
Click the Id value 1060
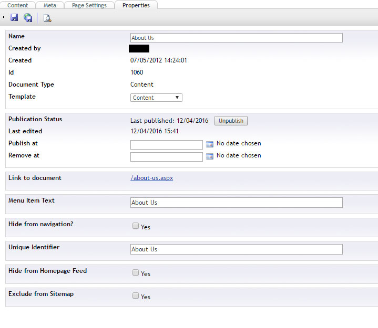[137, 72]
